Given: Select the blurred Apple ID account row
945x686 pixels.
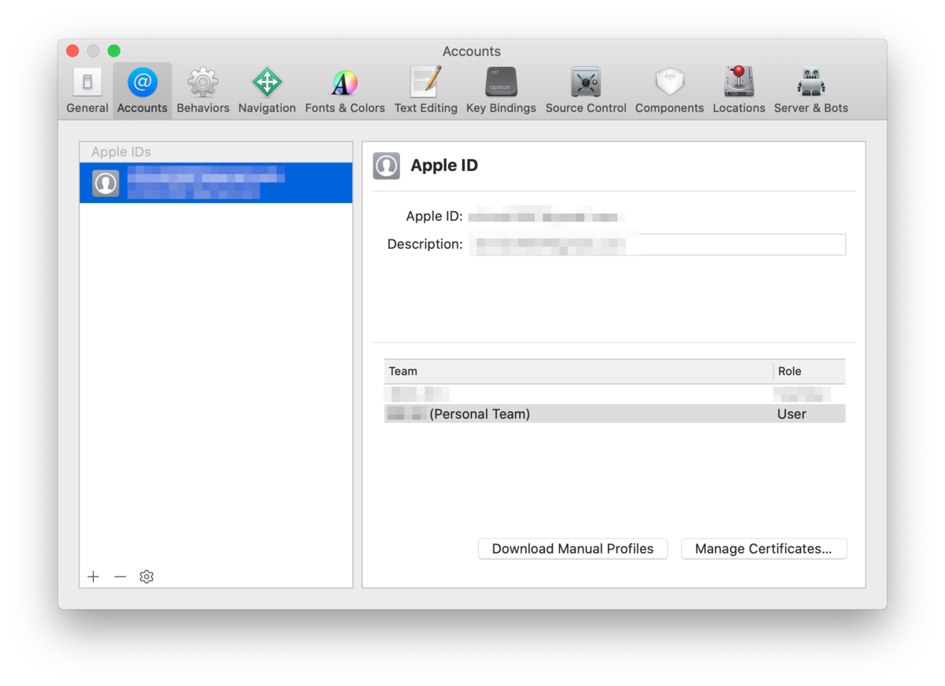Looking at the screenshot, I should pyautogui.click(x=216, y=183).
